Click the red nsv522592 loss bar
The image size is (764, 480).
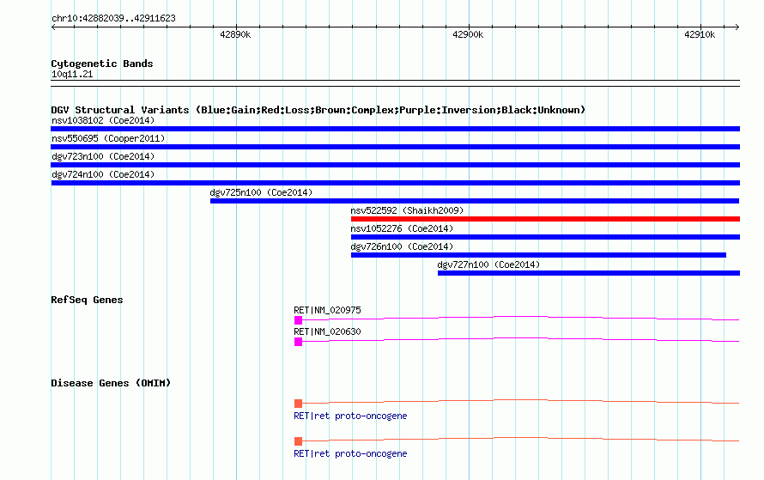click(x=545, y=219)
